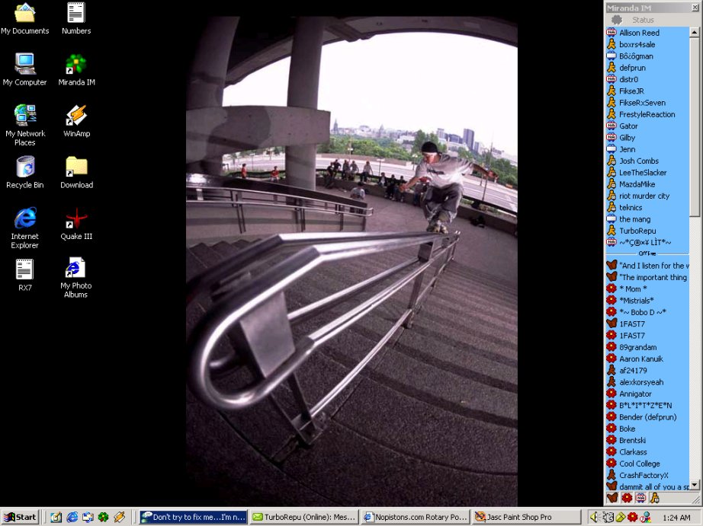Select the offline contact Aaron Kanuik
The height and width of the screenshot is (526, 703).
point(640,359)
